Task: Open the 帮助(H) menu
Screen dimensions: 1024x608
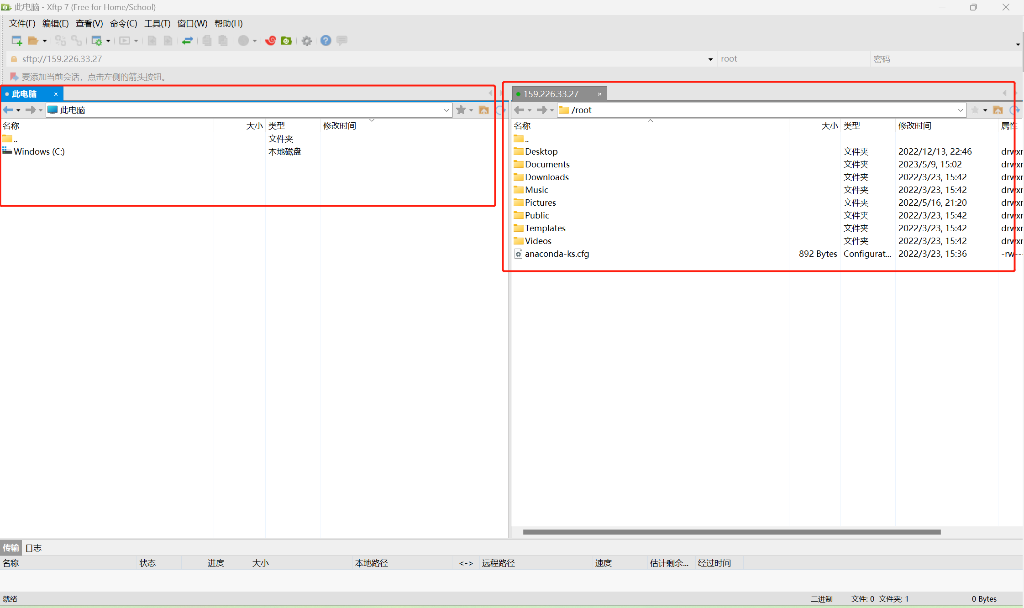Action: [x=228, y=23]
